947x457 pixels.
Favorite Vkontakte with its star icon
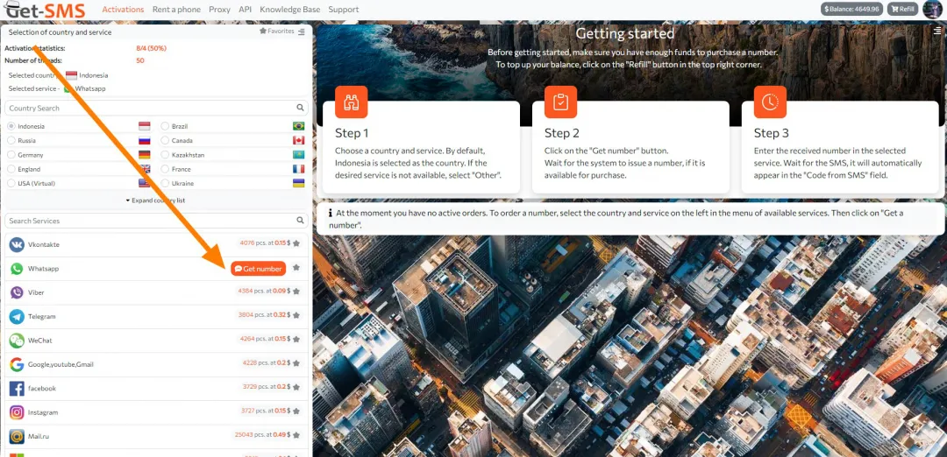pos(296,243)
